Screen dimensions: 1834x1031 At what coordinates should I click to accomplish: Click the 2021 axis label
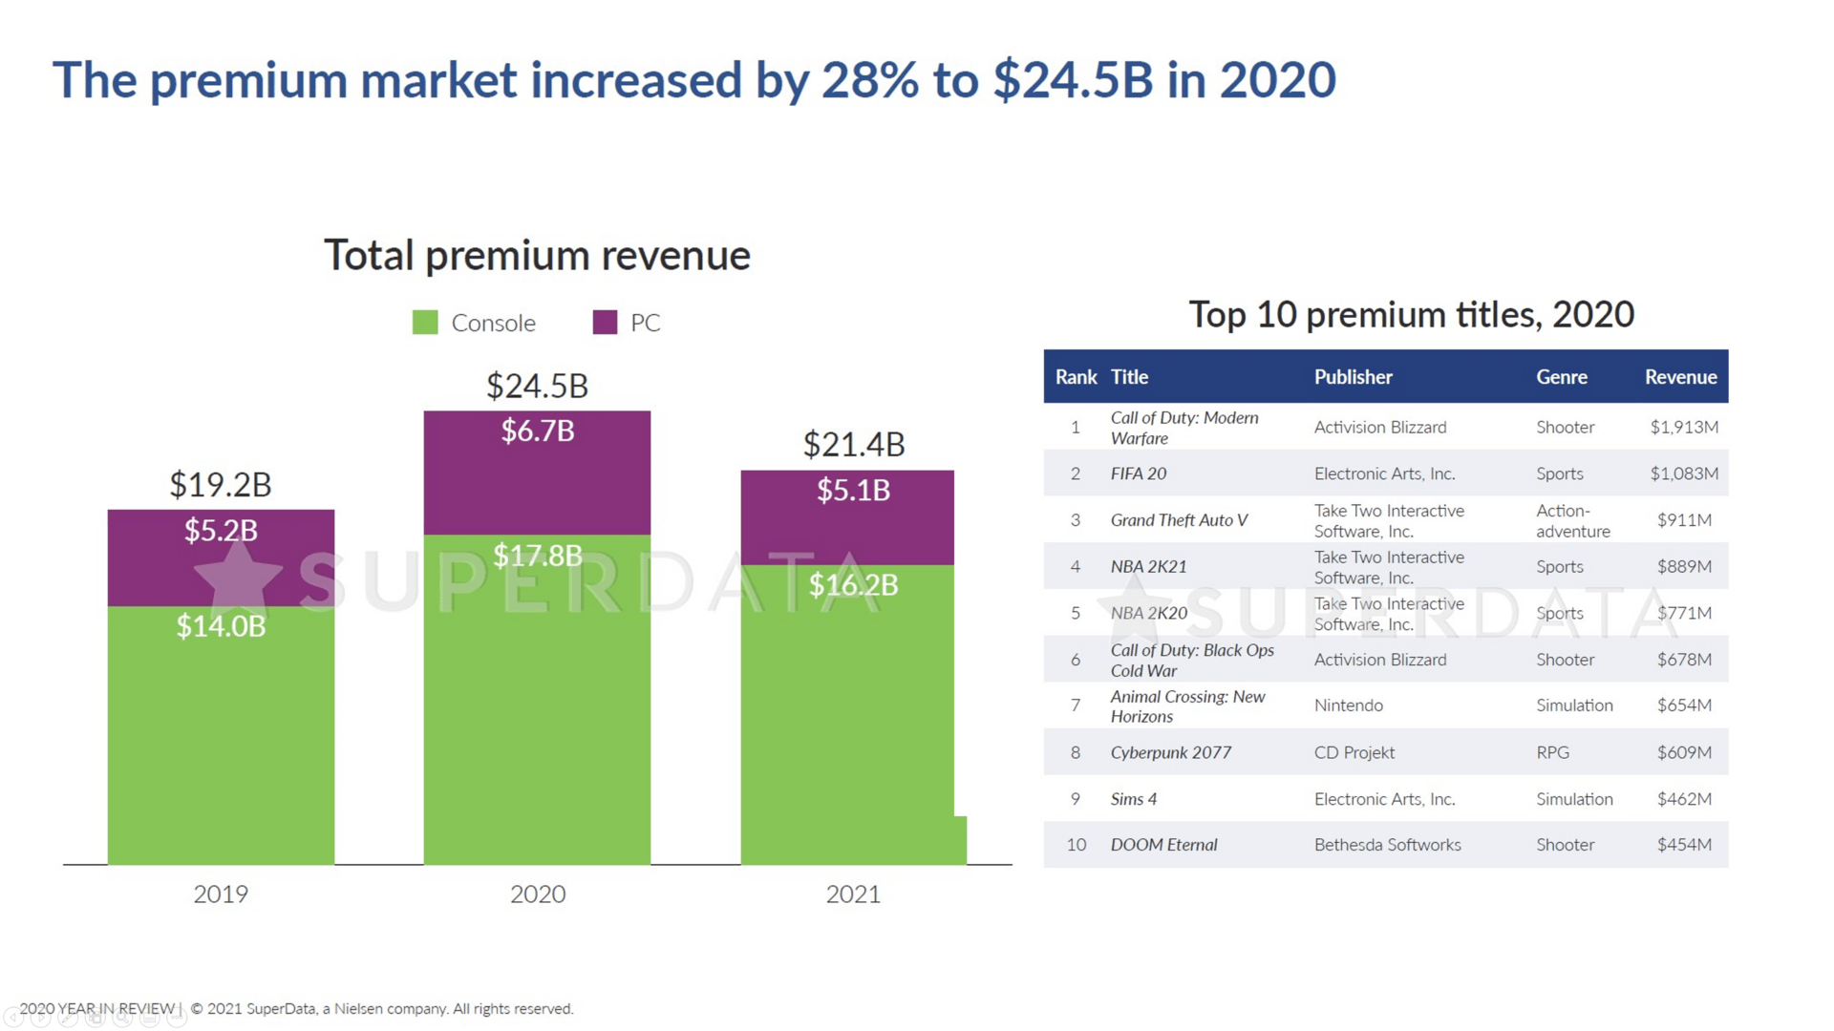point(853,894)
